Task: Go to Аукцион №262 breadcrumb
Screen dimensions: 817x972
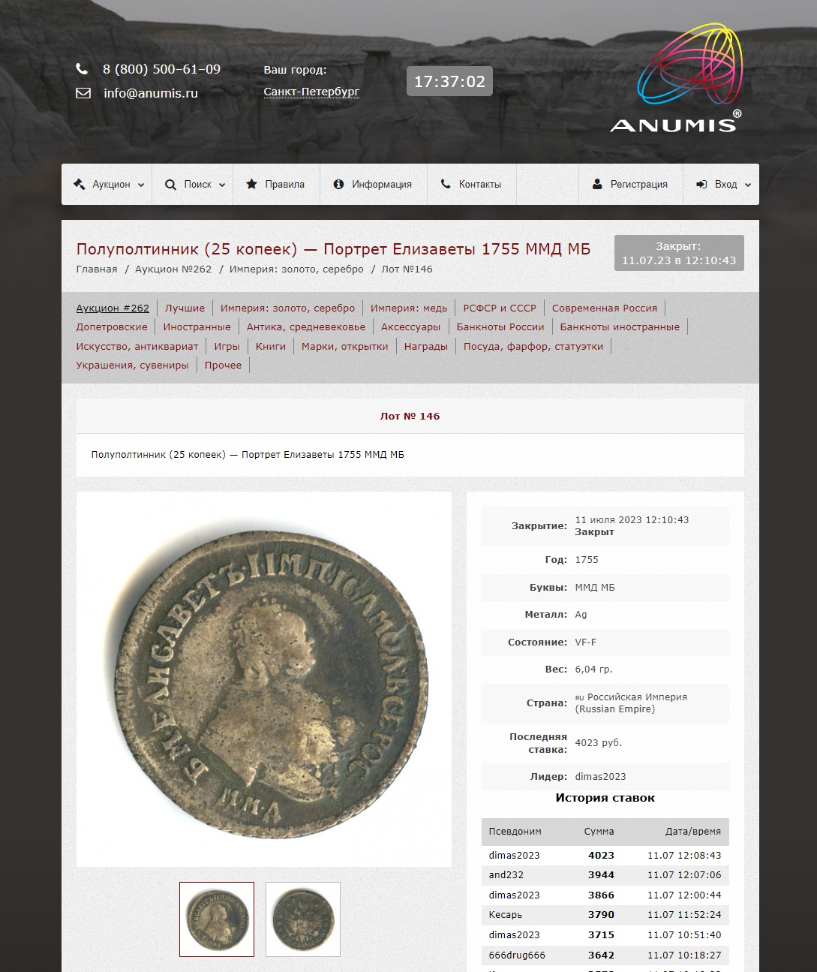Action: coord(173,269)
